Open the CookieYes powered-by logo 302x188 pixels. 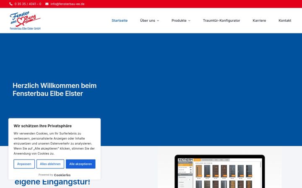[x=62, y=175]
